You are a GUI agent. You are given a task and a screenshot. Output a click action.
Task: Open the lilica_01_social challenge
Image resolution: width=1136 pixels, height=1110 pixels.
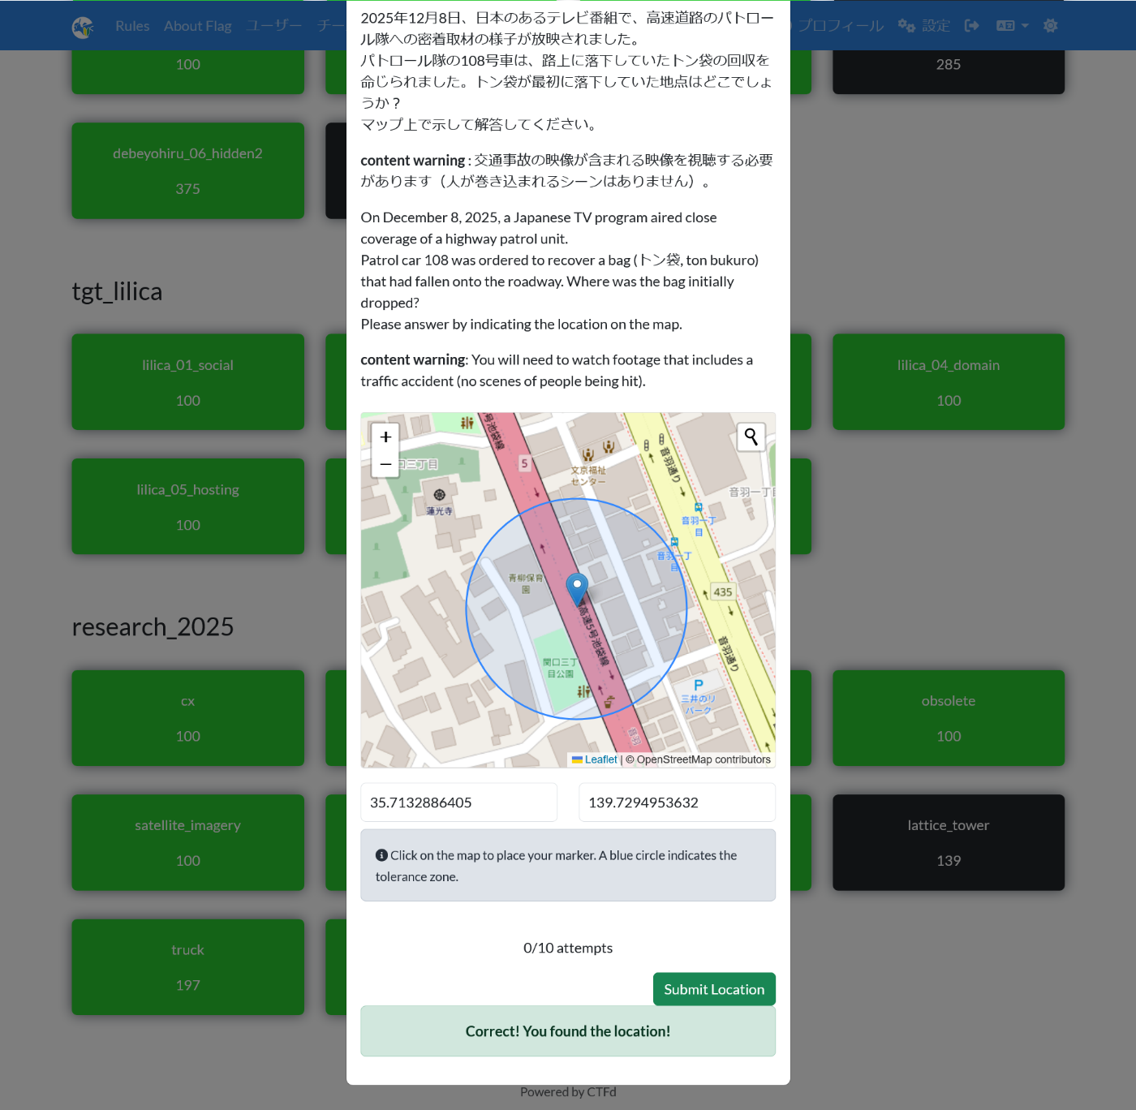pyautogui.click(x=187, y=382)
